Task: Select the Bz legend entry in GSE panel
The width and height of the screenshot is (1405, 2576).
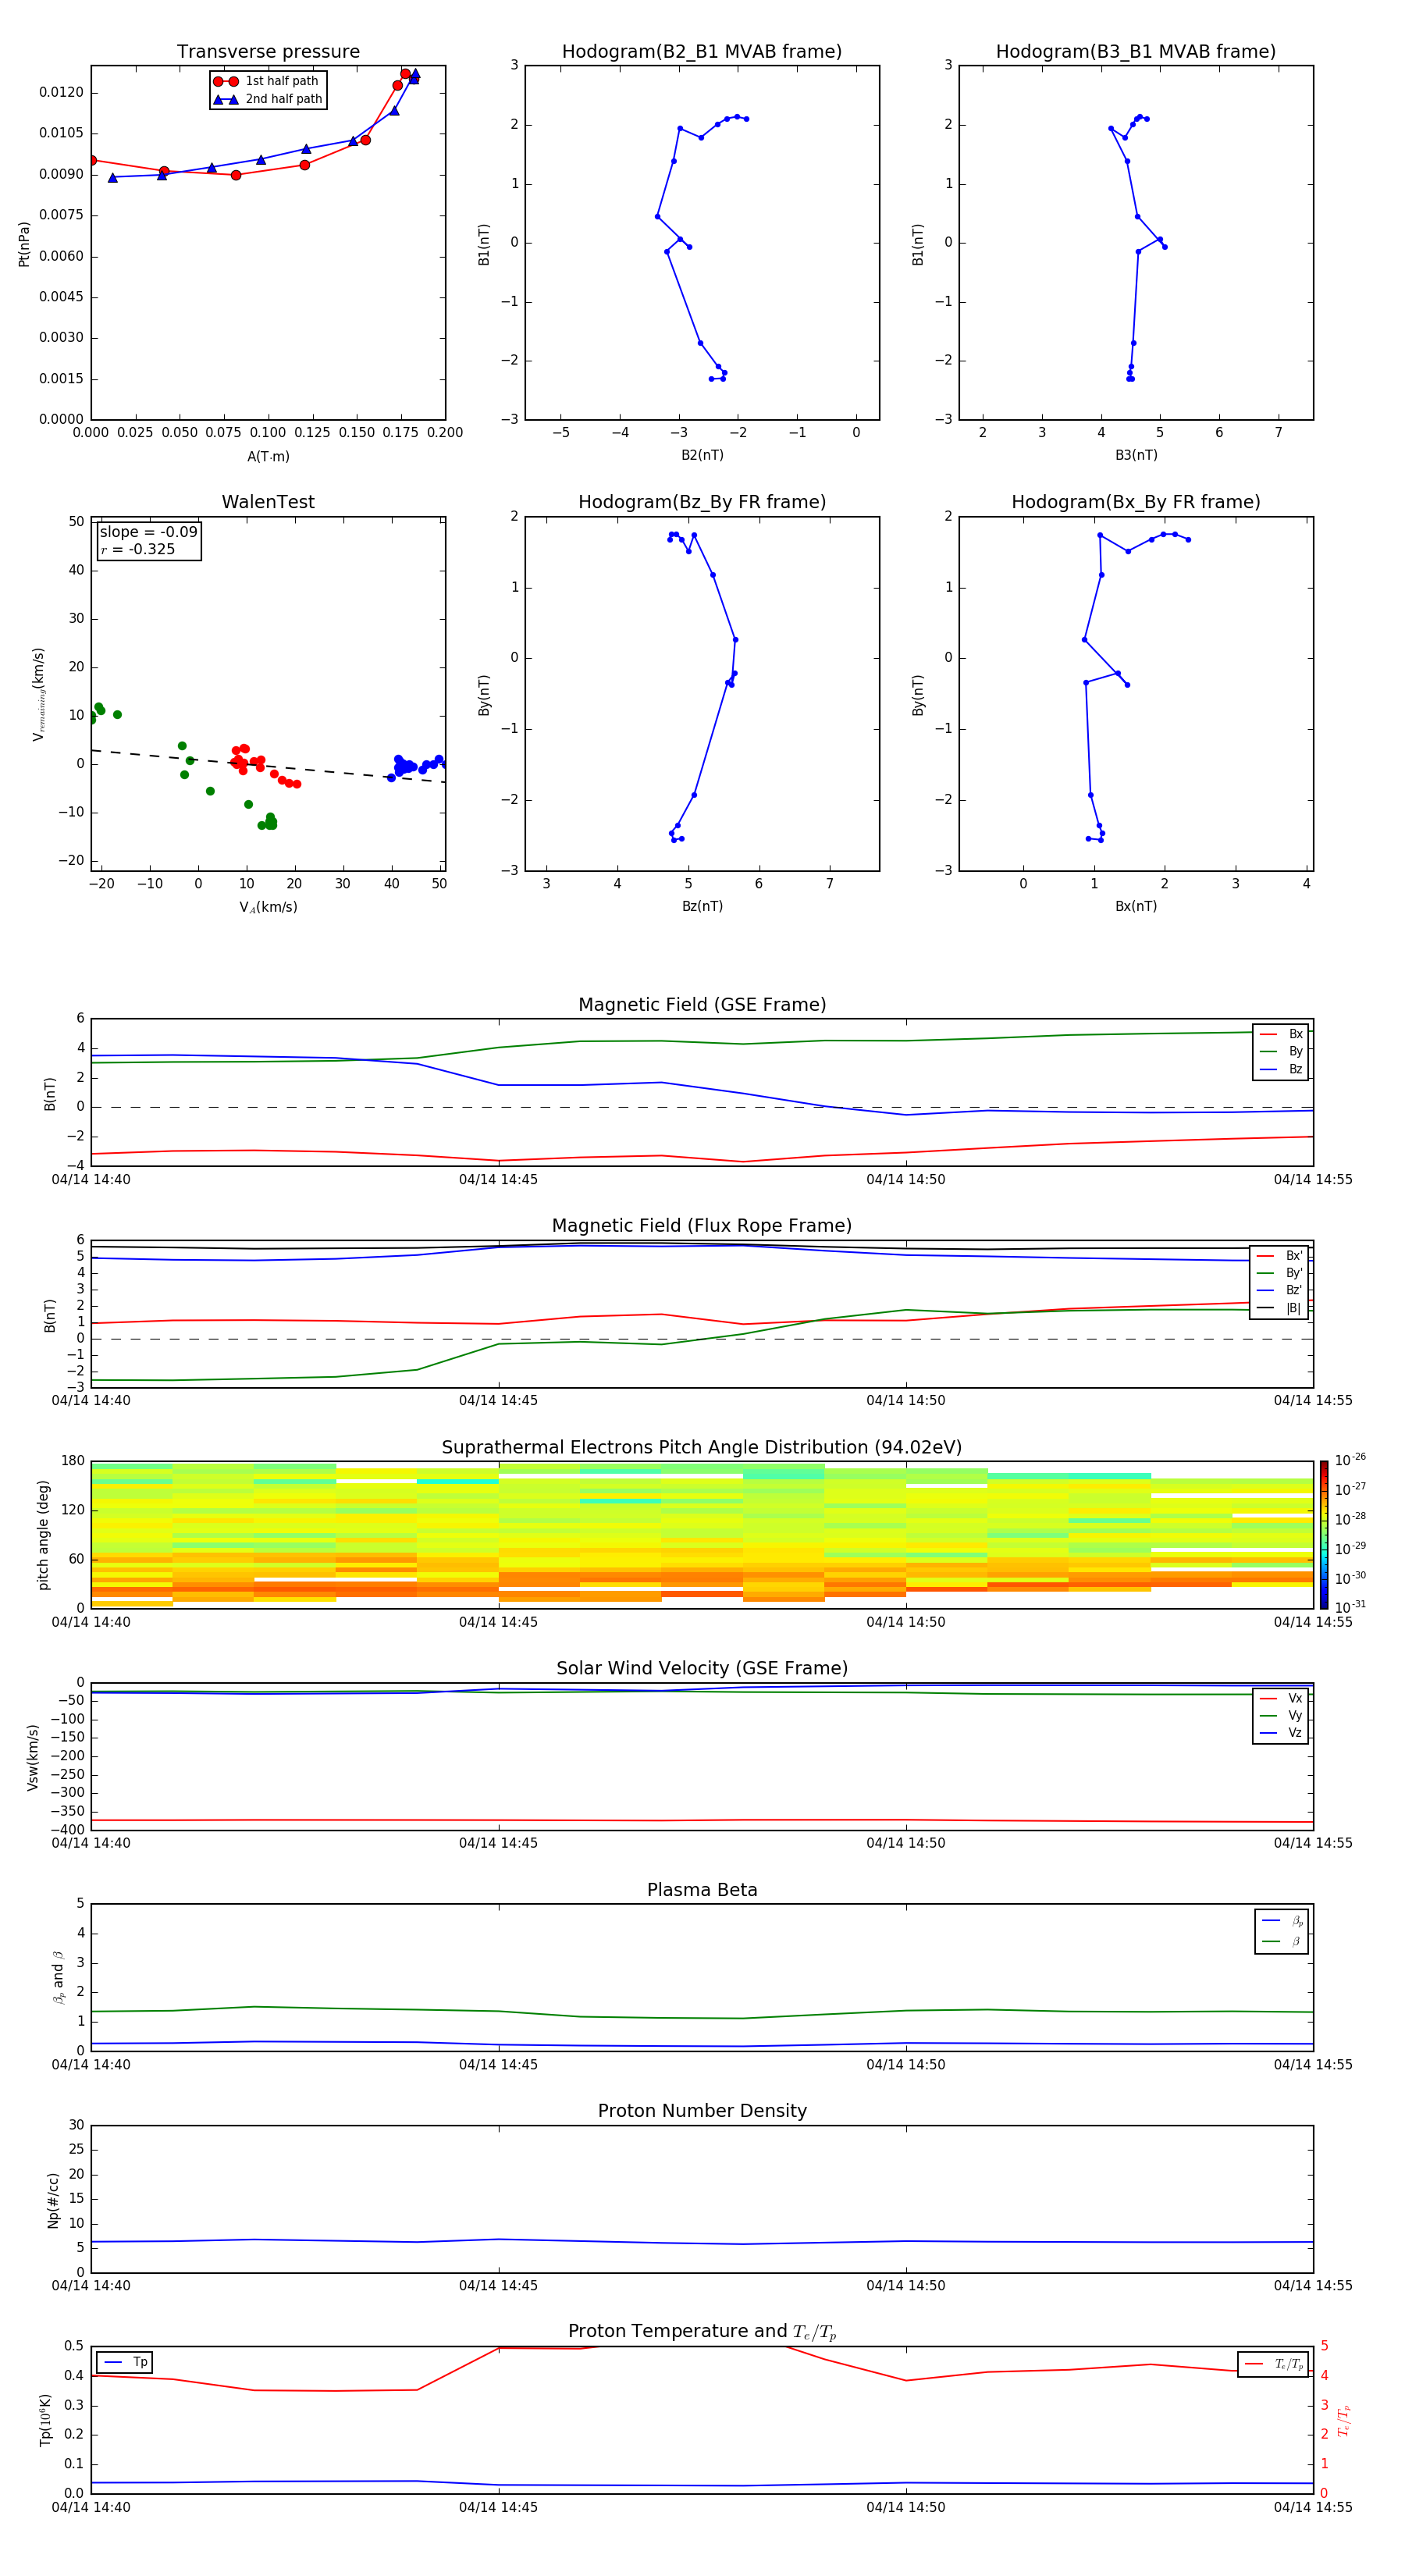Action: (1281, 1069)
